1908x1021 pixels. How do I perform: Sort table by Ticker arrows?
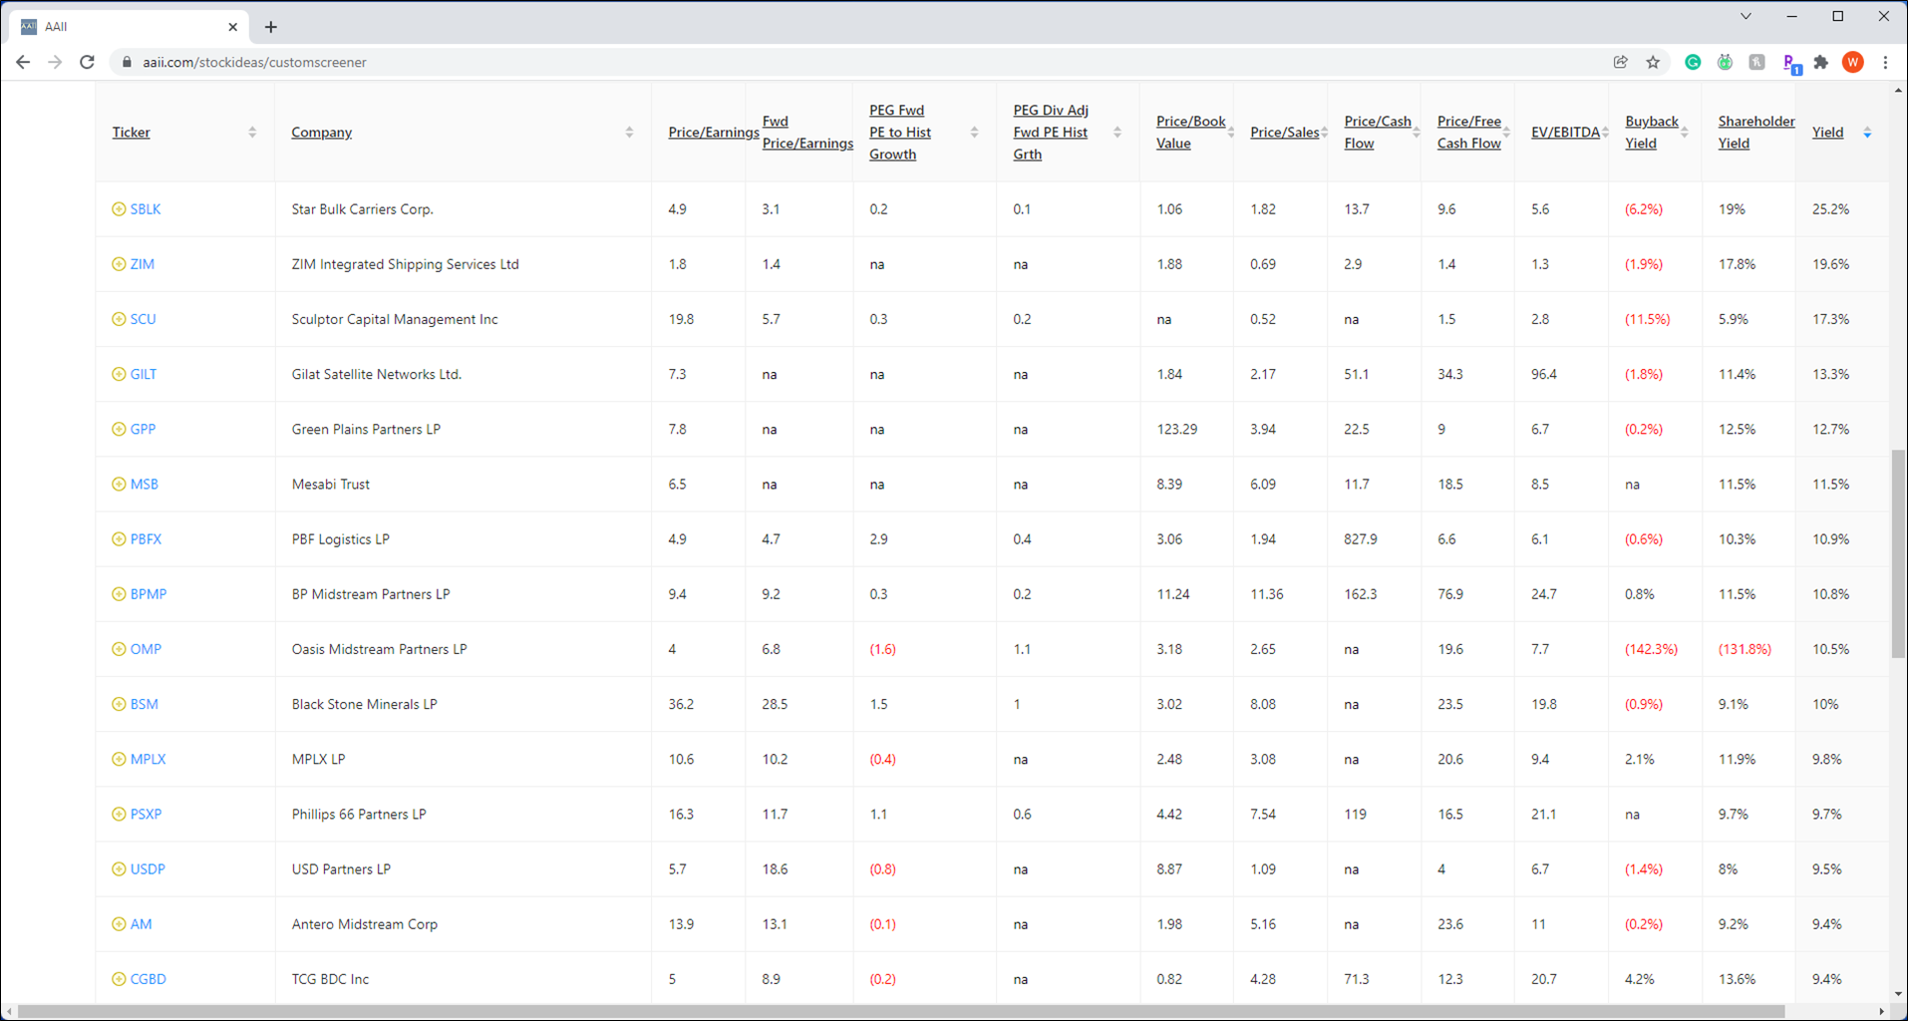click(252, 133)
